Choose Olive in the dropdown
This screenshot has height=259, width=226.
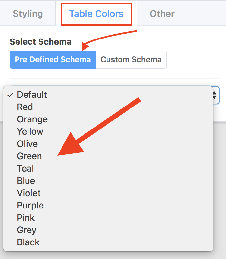27,144
